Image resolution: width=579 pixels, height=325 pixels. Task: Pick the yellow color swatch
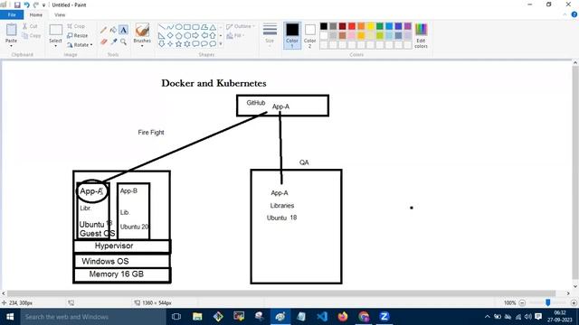coord(370,26)
